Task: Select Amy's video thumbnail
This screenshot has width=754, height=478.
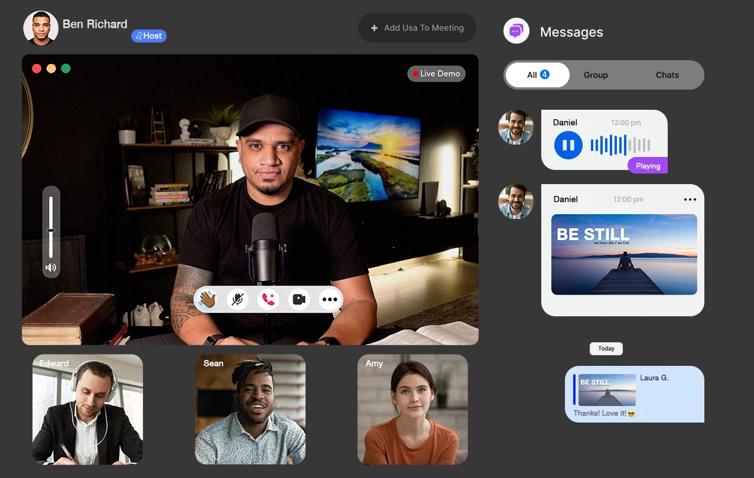Action: [x=412, y=409]
